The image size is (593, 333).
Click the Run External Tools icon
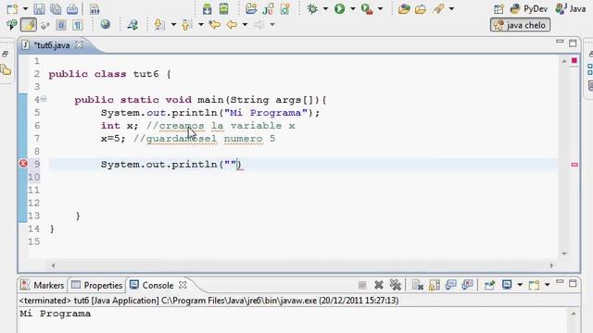pyautogui.click(x=367, y=8)
